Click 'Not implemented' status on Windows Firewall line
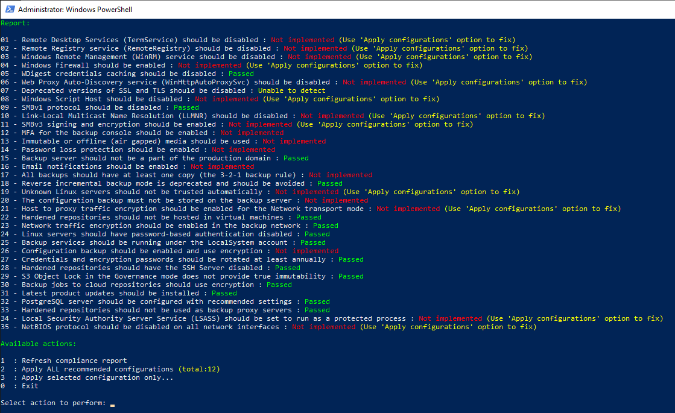 click(210, 65)
